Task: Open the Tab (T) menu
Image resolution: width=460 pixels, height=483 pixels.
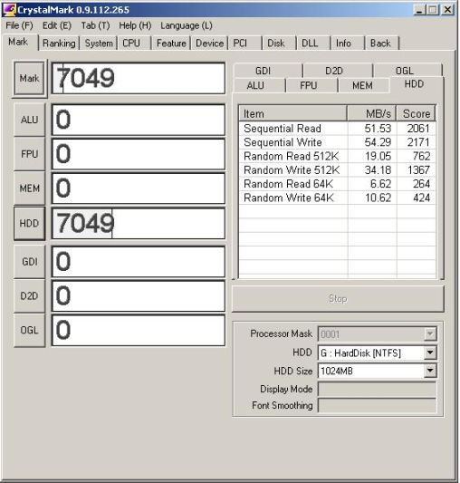Action: click(95, 25)
